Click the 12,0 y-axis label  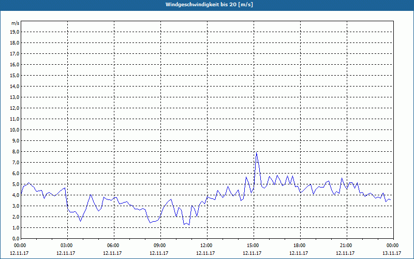tap(14, 108)
